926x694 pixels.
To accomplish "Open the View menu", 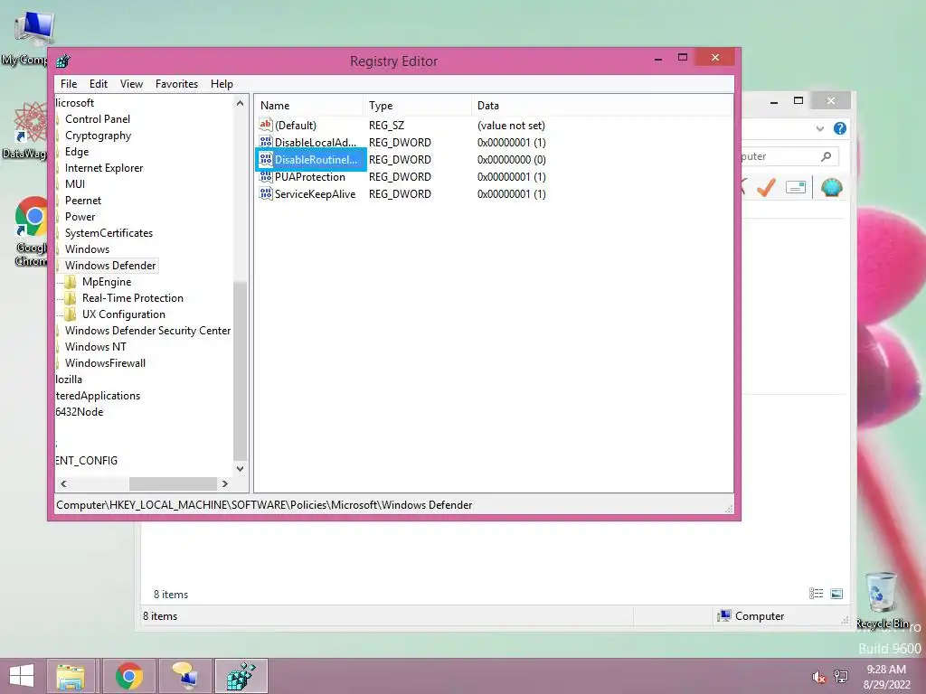I will tap(131, 84).
